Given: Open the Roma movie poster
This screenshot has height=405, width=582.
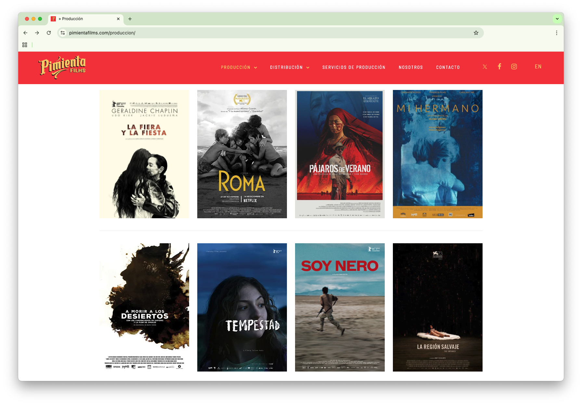Looking at the screenshot, I should (242, 154).
